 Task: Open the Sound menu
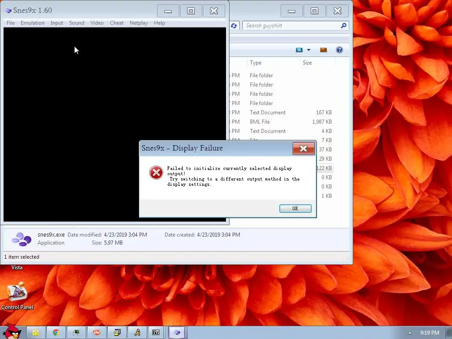tap(77, 23)
